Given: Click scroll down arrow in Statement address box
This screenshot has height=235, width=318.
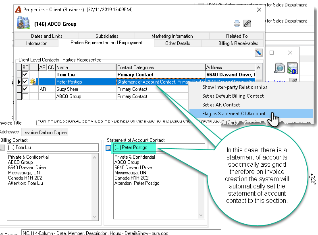Looking at the screenshot, I should click(201, 215).
